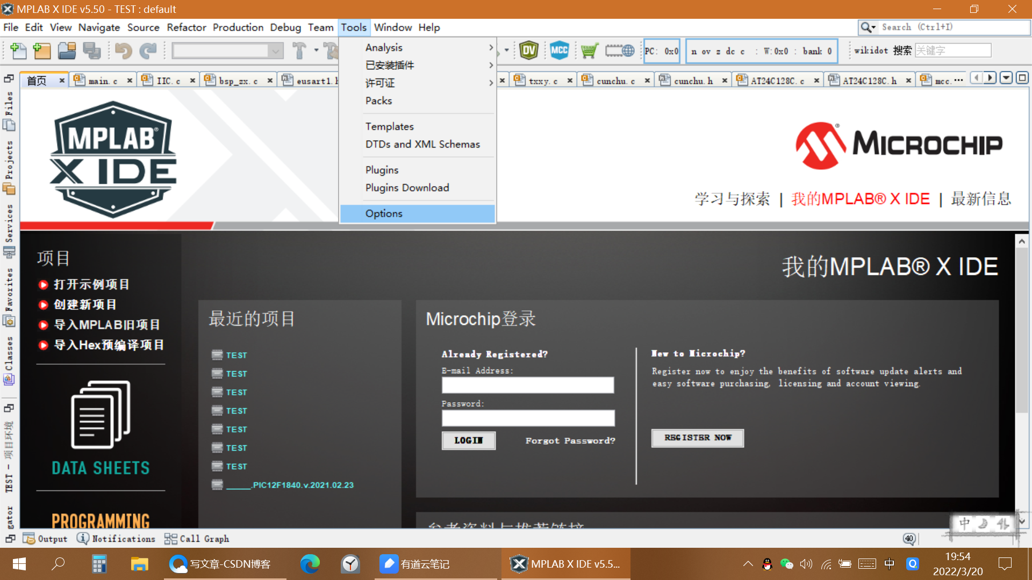1032x580 pixels.
Task: Select Options from the Tools menu
Action: click(384, 213)
